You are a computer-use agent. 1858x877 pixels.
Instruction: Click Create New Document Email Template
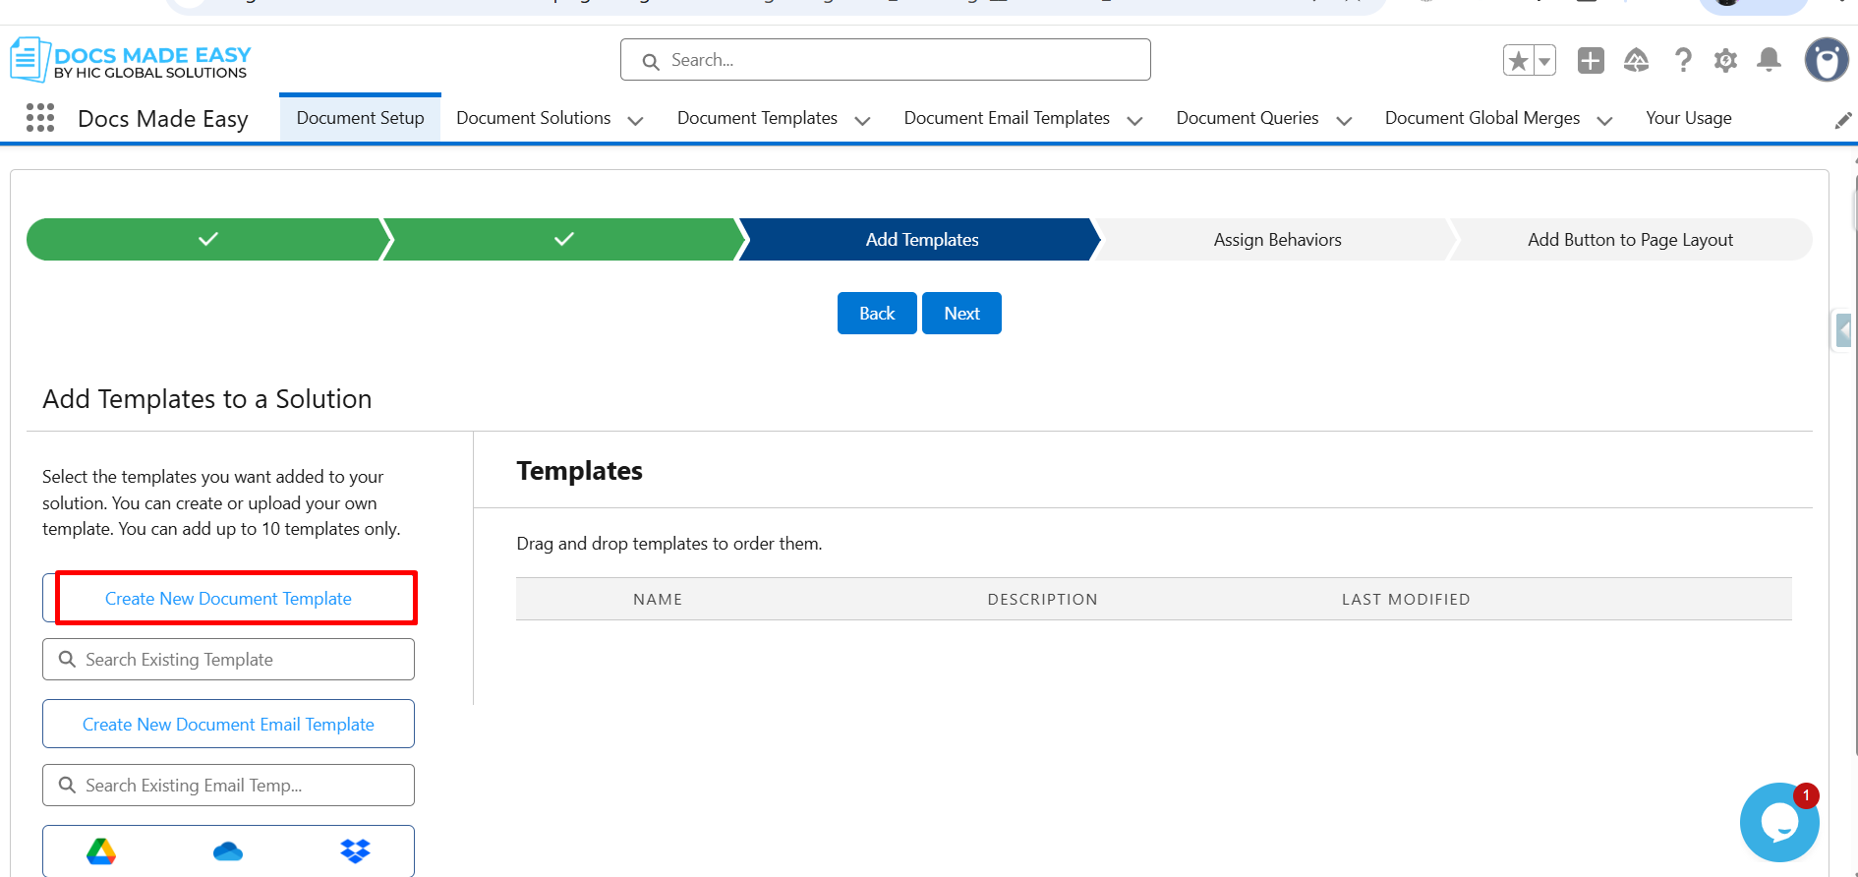click(x=228, y=725)
